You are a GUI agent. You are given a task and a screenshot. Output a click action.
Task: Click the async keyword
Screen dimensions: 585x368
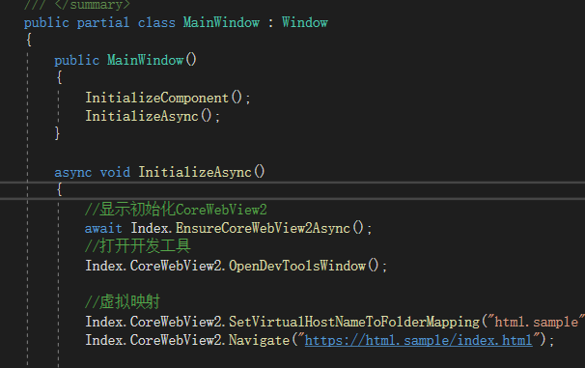pos(73,173)
